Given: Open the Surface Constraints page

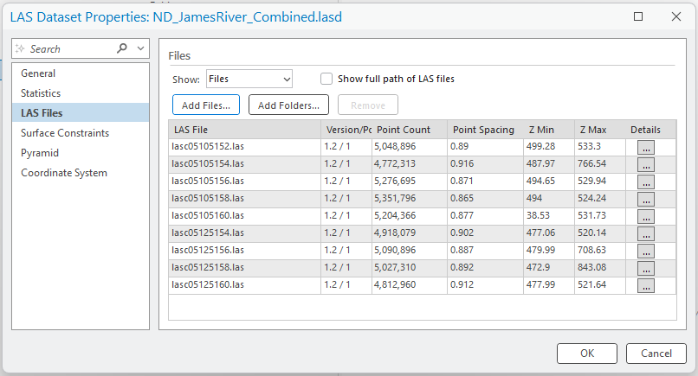Looking at the screenshot, I should coord(81,133).
